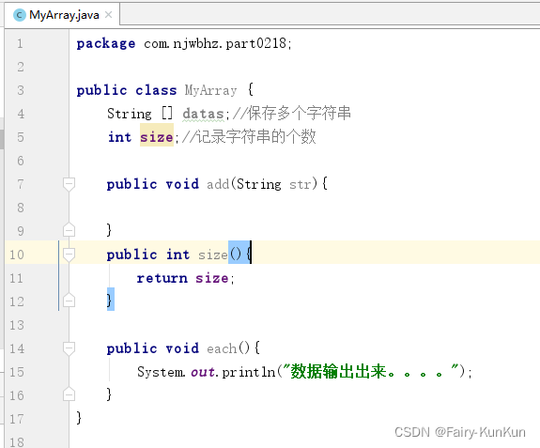This screenshot has width=540, height=448.
Task: Click 'size' in the return statement
Action: pos(212,278)
